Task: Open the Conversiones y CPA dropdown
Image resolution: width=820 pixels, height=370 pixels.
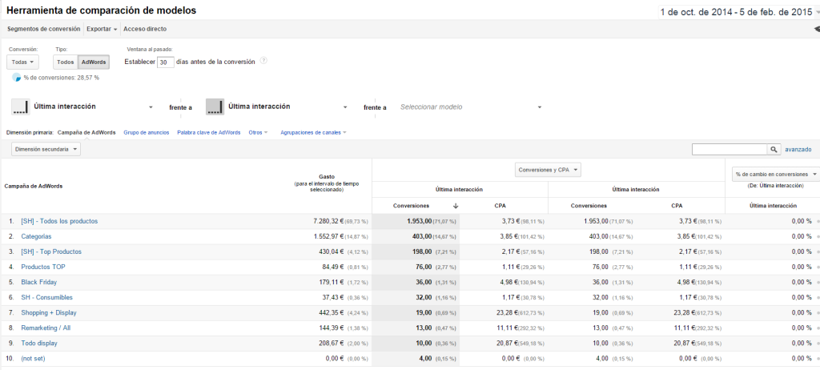Action: tap(548, 170)
